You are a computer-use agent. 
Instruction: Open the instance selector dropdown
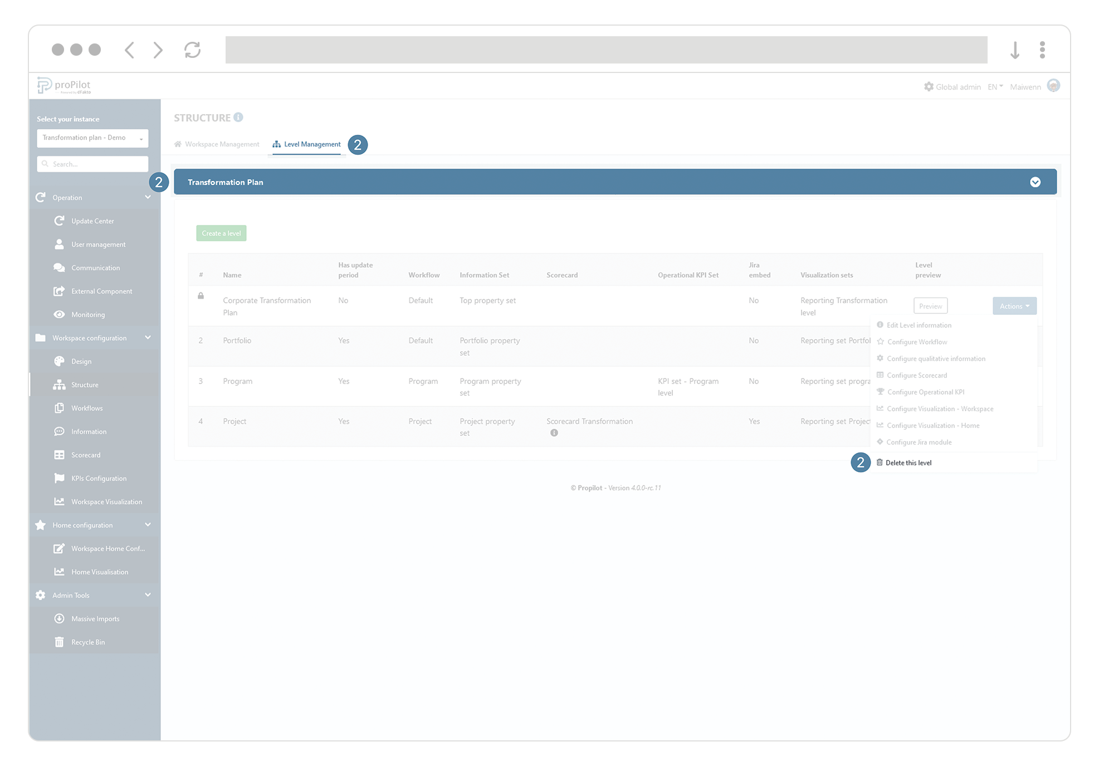(x=92, y=138)
